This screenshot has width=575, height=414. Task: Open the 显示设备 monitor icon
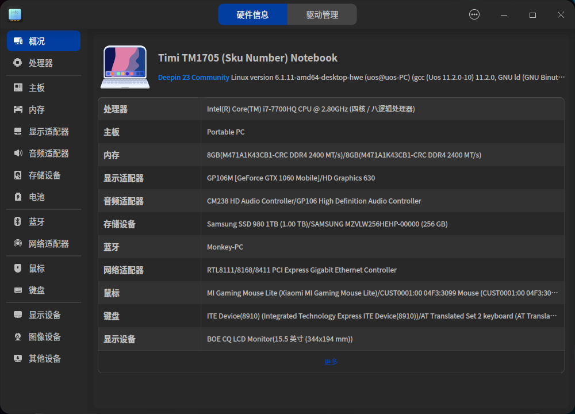tap(18, 315)
